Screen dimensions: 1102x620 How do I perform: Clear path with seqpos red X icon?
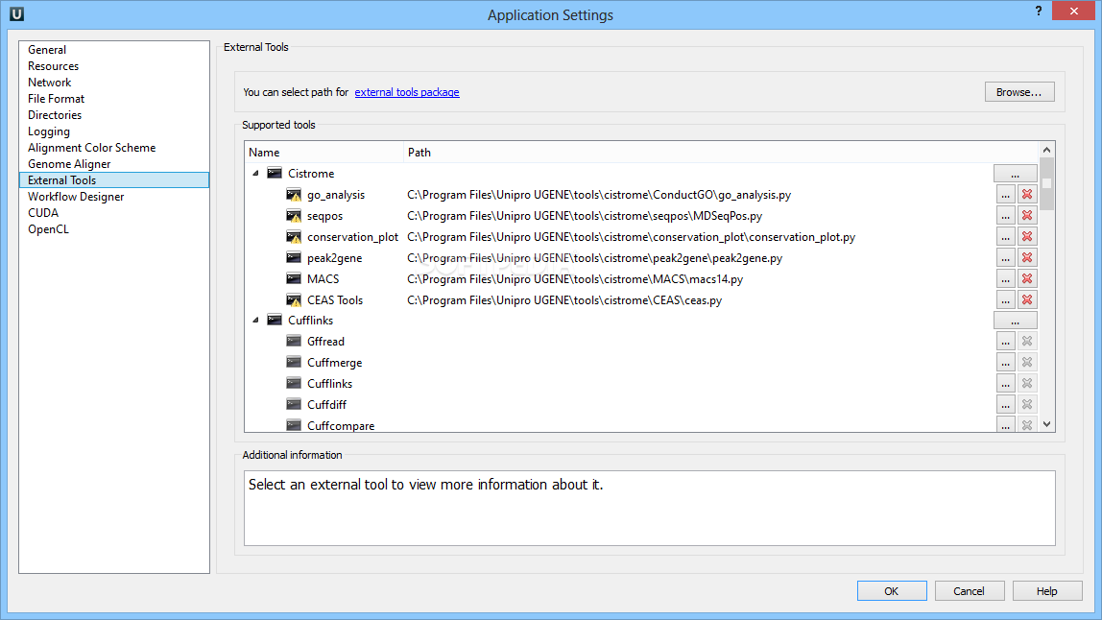(x=1027, y=216)
